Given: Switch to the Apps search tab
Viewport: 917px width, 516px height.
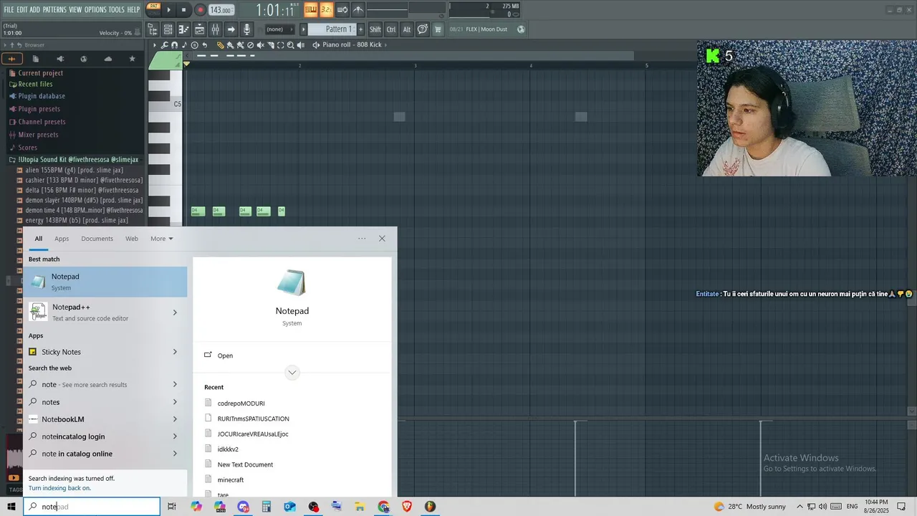Looking at the screenshot, I should 62,239.
